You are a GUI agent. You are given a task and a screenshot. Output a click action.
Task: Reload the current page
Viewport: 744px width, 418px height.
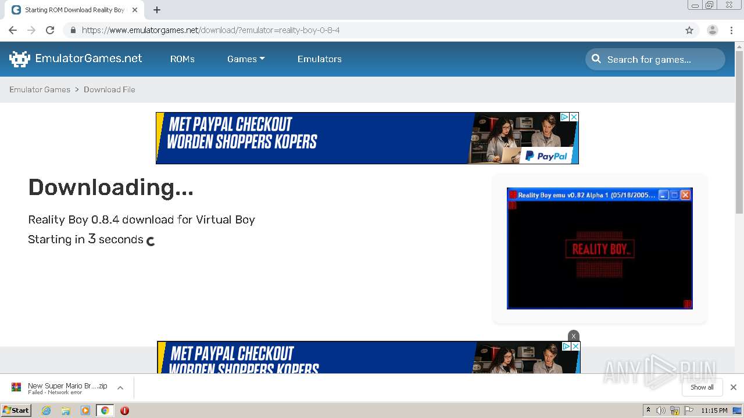[50, 30]
